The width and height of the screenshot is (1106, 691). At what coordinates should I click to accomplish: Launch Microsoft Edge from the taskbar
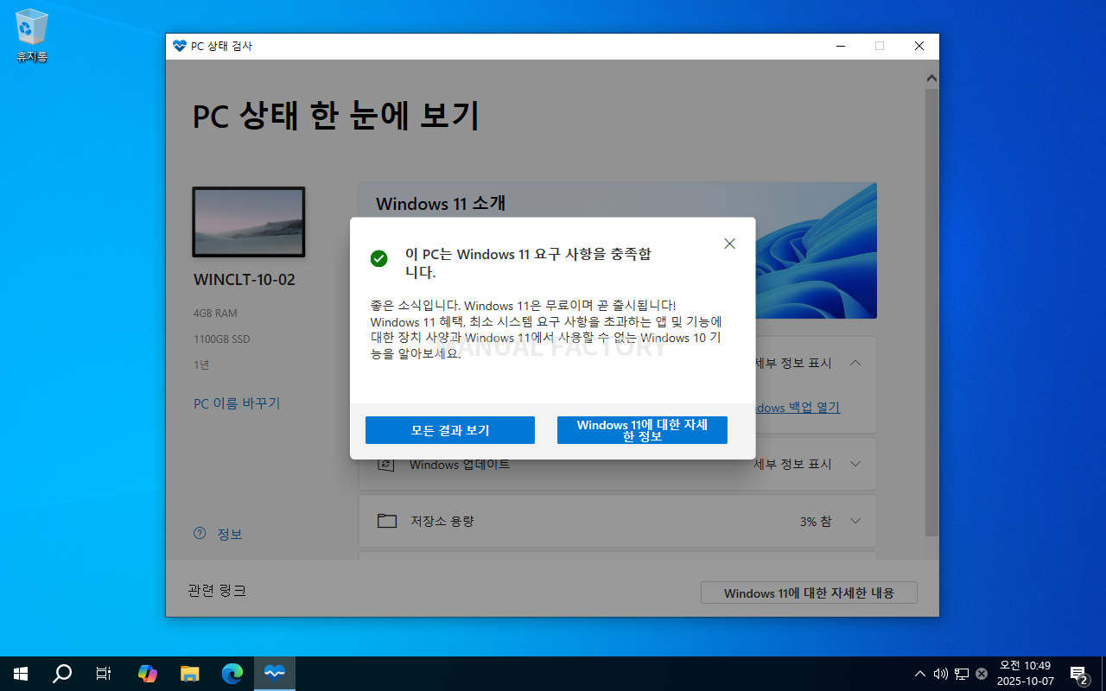coord(232,673)
